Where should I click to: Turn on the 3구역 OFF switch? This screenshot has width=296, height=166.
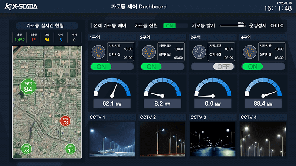pos(213,67)
